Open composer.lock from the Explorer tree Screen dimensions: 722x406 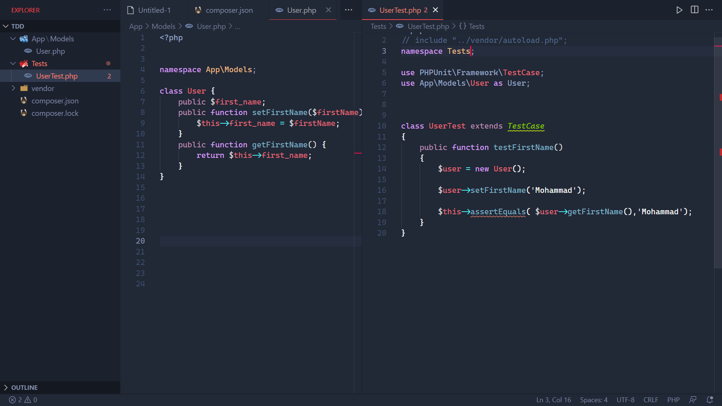[x=55, y=113]
